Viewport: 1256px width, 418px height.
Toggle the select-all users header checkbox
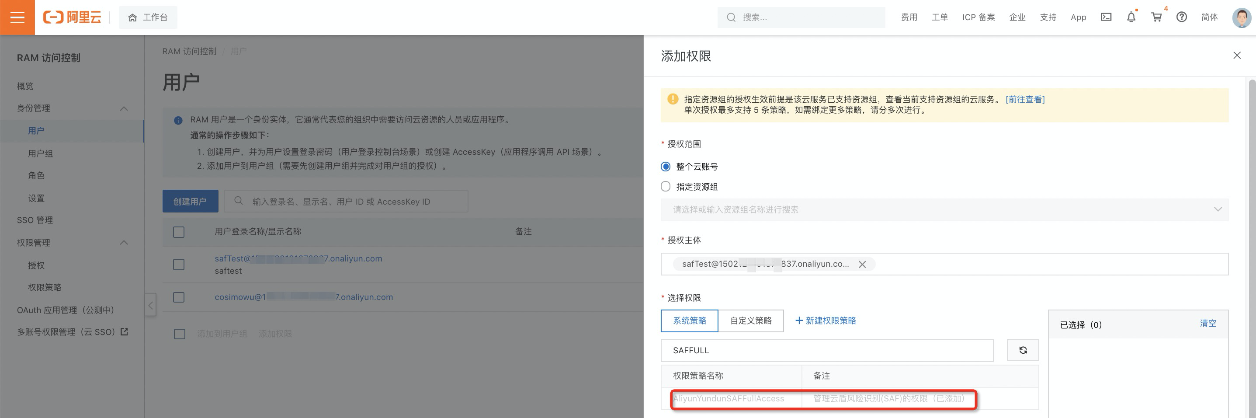179,232
